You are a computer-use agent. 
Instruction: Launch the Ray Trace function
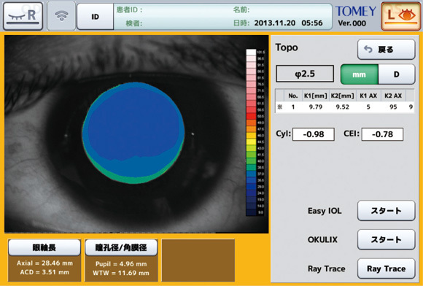tap(386, 268)
